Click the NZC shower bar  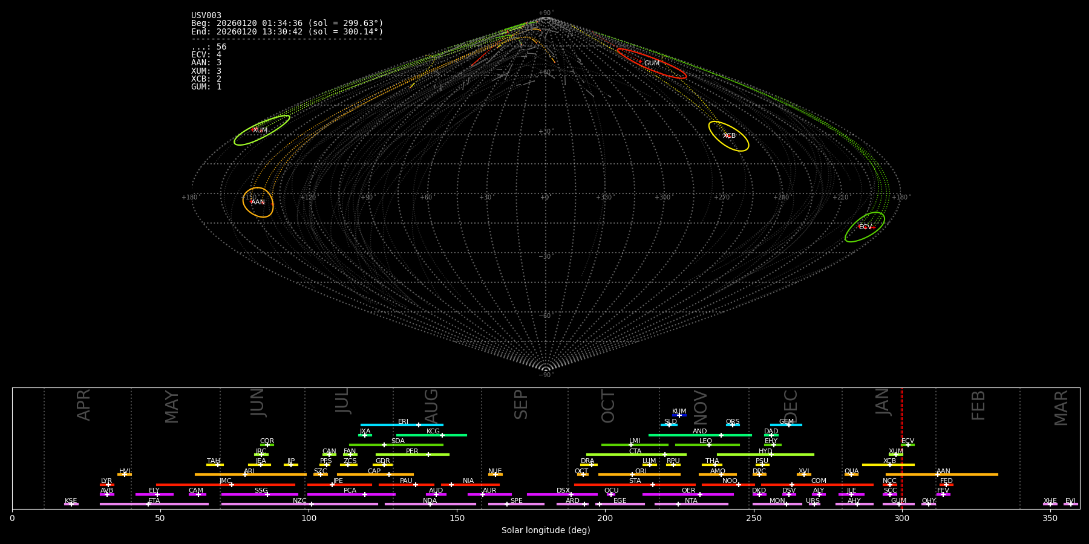click(x=299, y=504)
